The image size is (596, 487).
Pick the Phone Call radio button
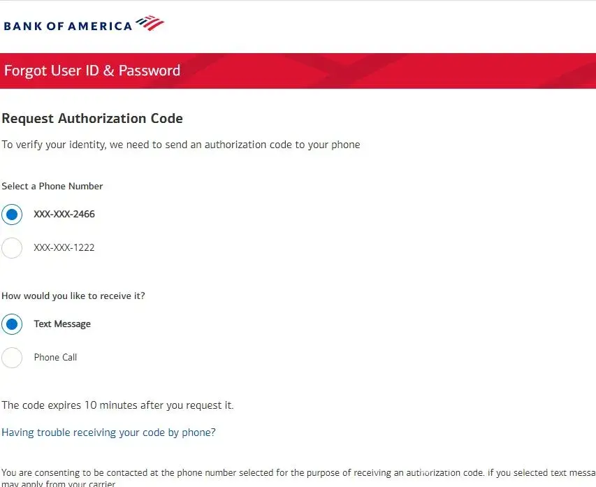tap(12, 358)
